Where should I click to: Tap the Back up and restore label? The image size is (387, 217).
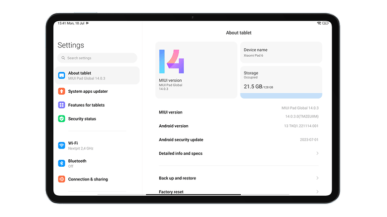click(x=178, y=178)
